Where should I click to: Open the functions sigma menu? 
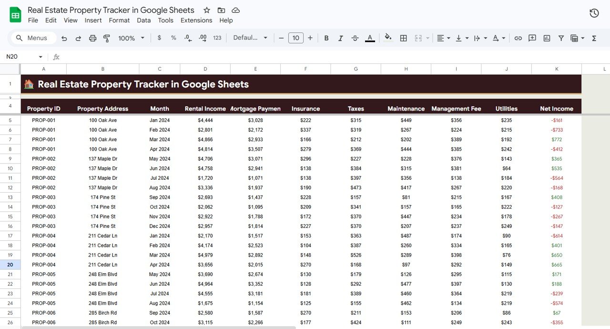(x=594, y=38)
